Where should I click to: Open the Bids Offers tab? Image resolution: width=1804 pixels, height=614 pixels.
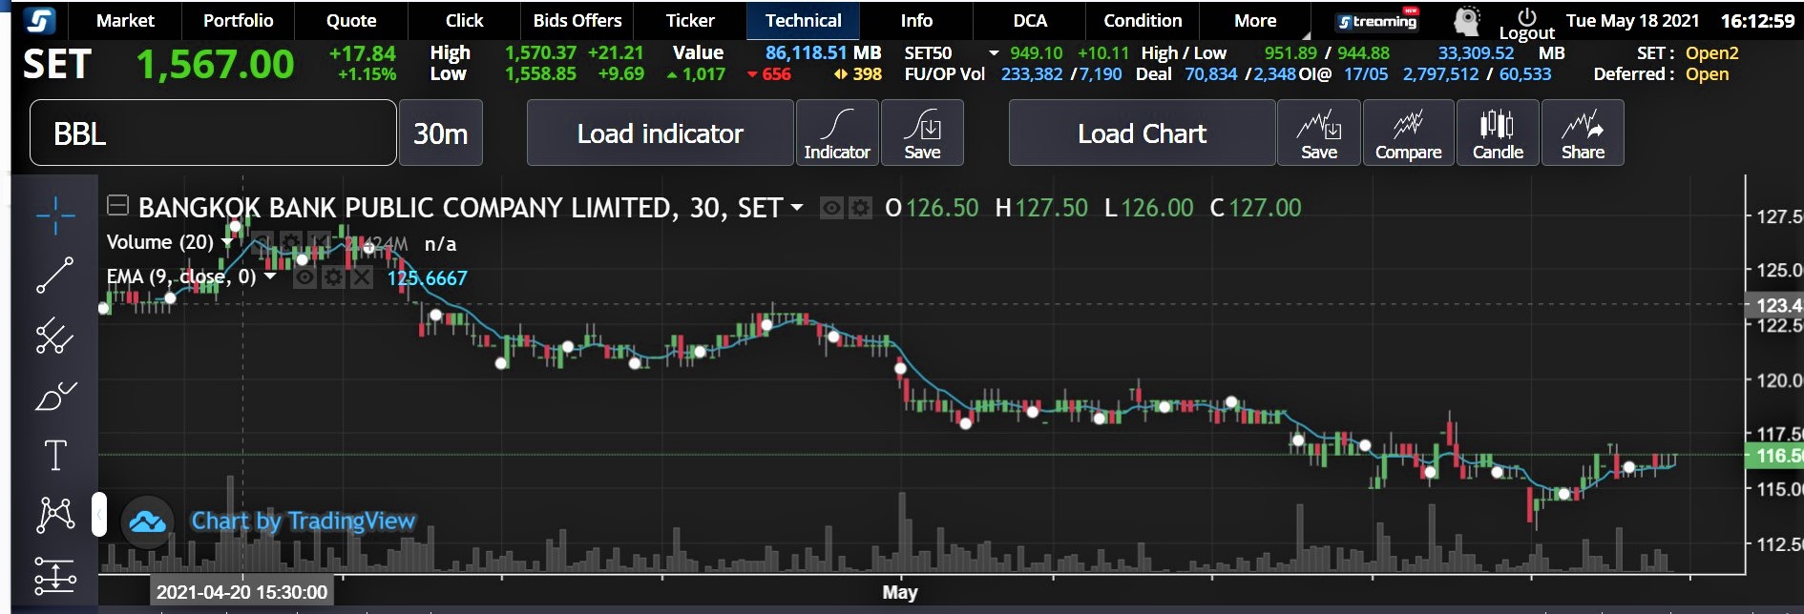point(577,20)
